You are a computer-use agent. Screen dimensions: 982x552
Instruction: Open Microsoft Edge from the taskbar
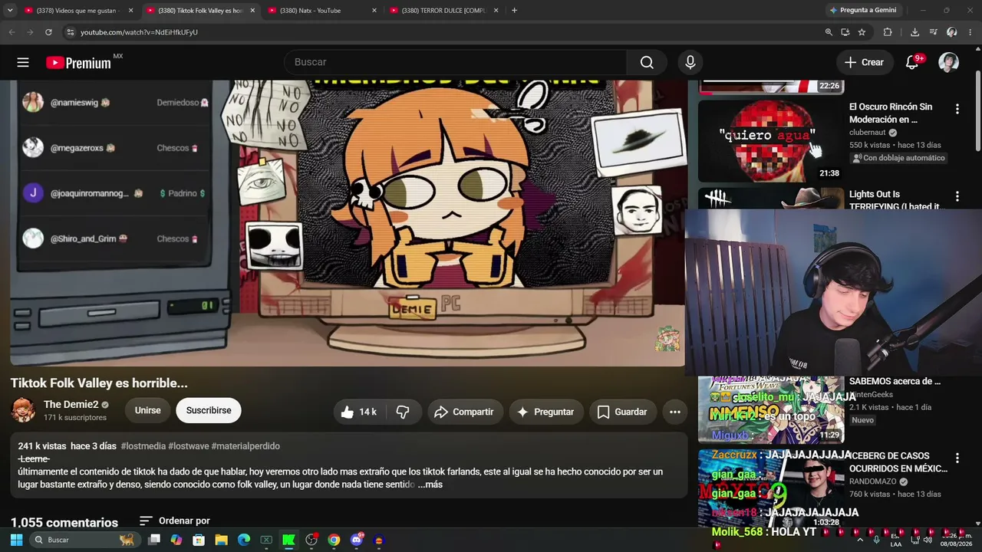click(x=244, y=540)
